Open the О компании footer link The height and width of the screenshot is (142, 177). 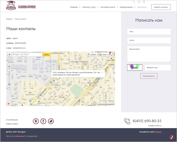coord(12,120)
